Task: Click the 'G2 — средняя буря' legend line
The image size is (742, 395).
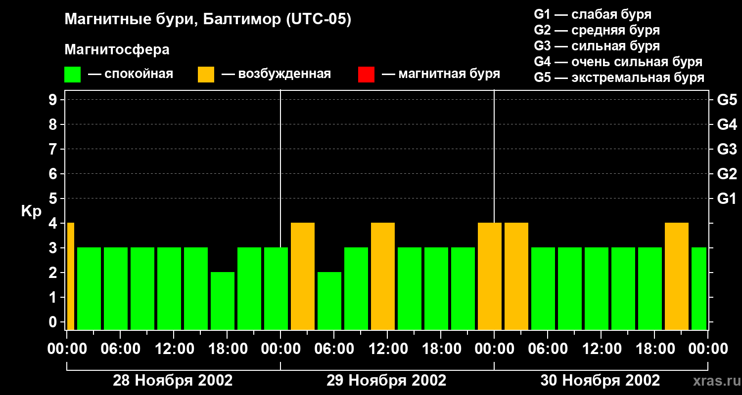Action: (x=597, y=30)
